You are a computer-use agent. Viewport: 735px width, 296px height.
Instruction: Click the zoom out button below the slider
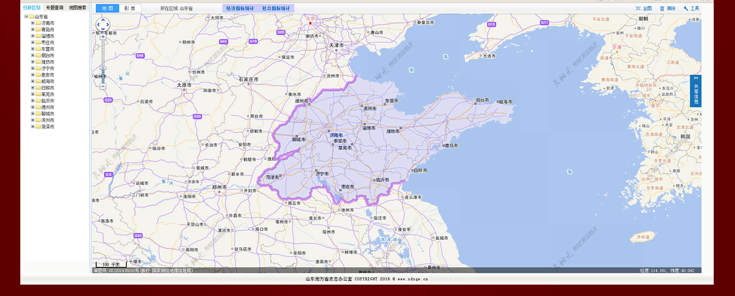[x=103, y=86]
